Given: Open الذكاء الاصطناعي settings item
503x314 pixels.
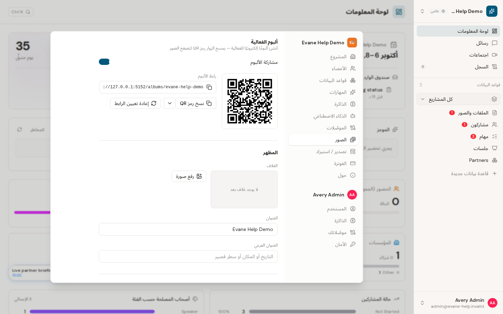Looking at the screenshot, I should (323, 116).
